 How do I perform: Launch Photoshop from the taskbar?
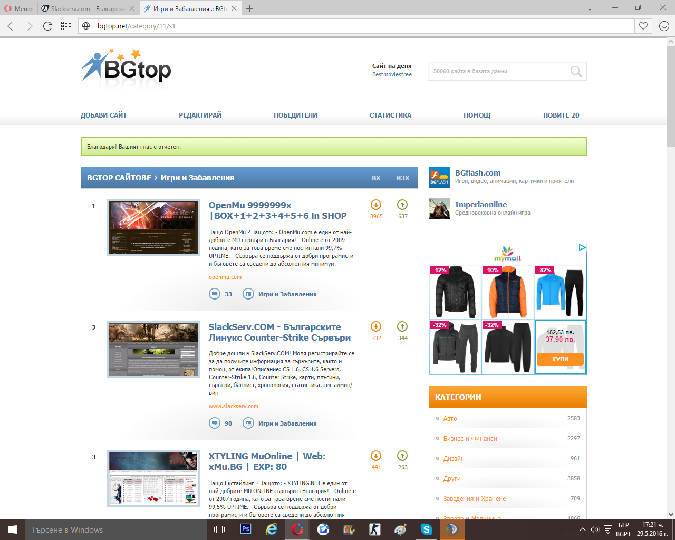pyautogui.click(x=245, y=529)
